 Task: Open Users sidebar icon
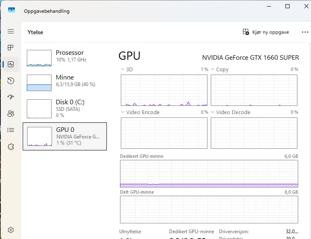tap(11, 114)
